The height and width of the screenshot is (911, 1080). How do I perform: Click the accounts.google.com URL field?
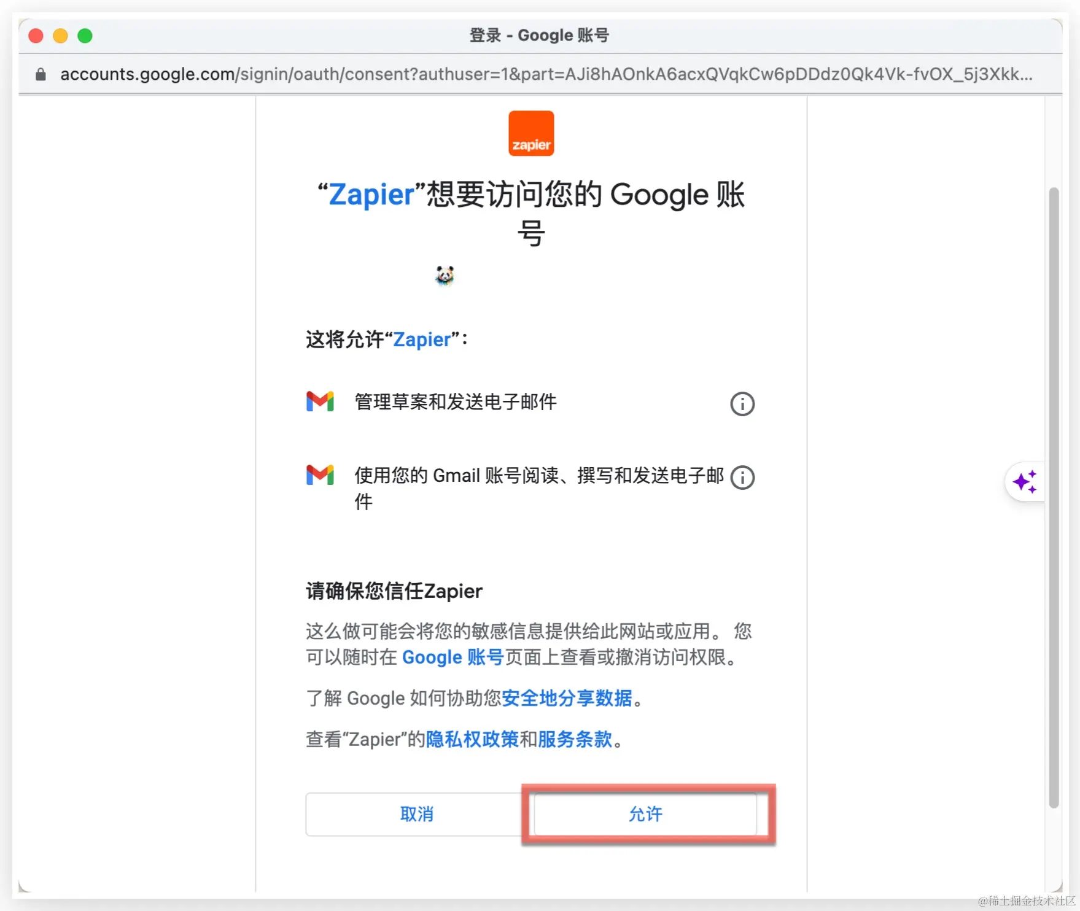coord(546,74)
